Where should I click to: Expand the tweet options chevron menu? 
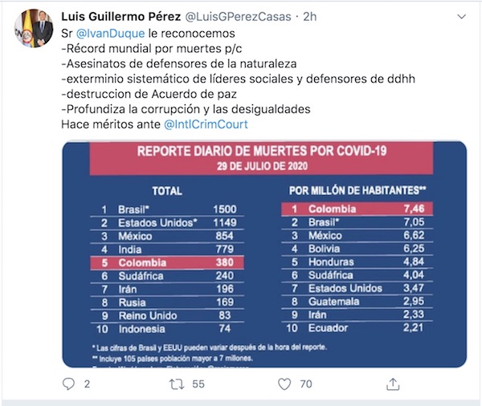(458, 17)
